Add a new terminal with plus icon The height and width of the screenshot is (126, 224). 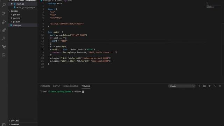[x=199, y=86]
